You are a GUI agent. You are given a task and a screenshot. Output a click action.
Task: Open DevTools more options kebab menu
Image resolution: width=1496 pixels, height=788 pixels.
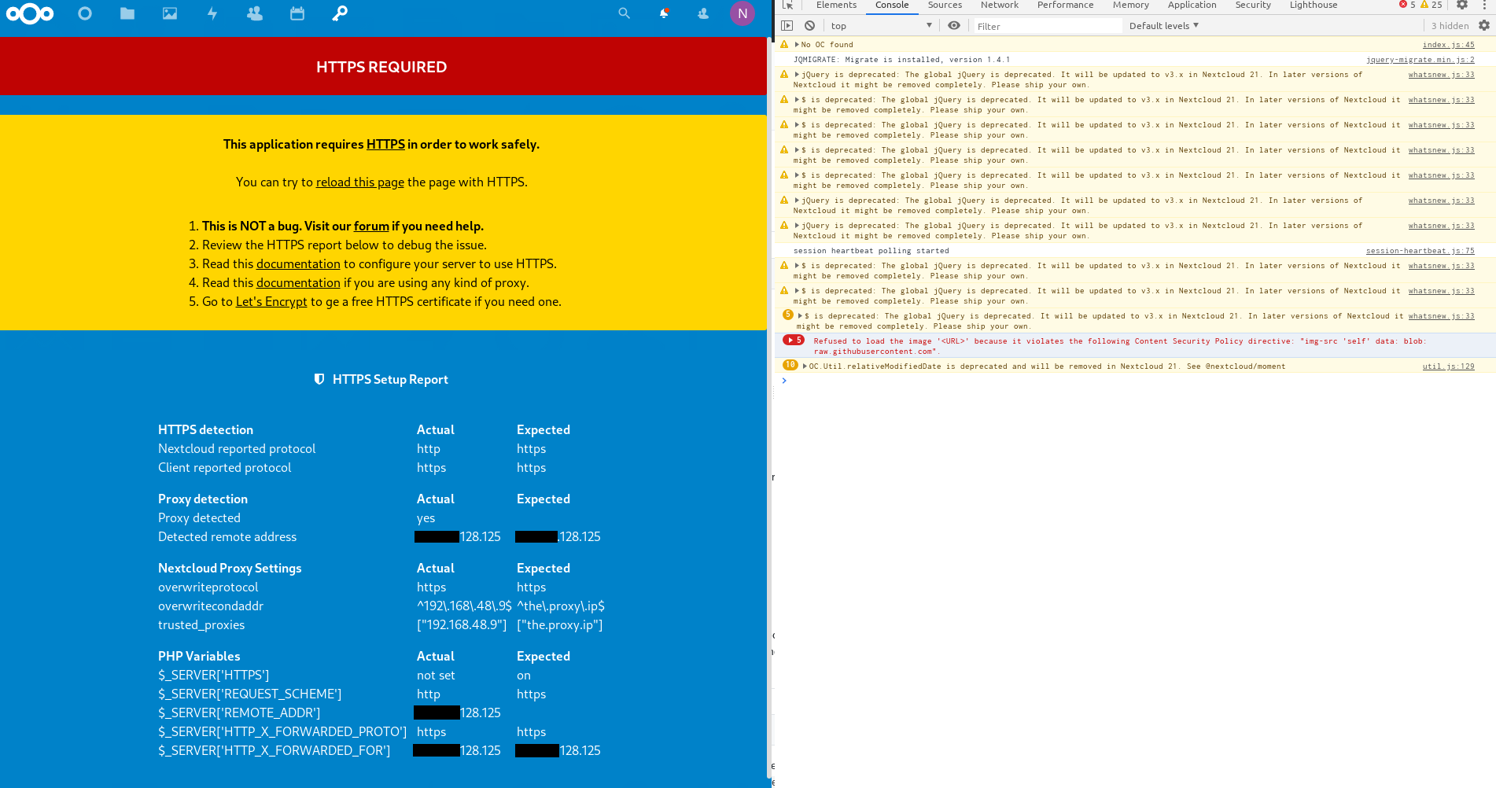tap(1484, 5)
